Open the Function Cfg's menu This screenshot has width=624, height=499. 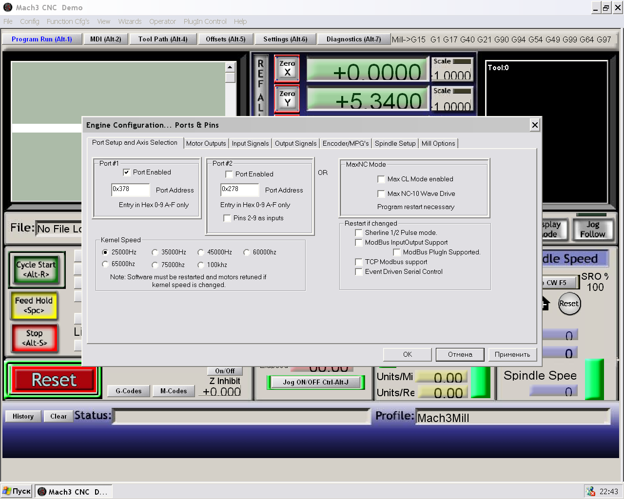(68, 21)
